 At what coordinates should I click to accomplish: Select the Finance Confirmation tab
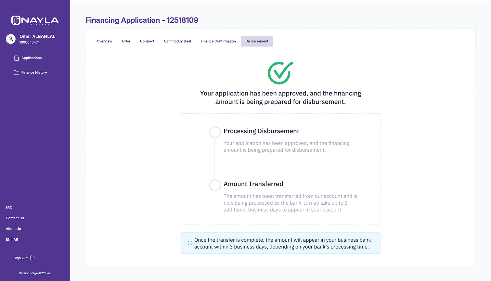pos(218,41)
